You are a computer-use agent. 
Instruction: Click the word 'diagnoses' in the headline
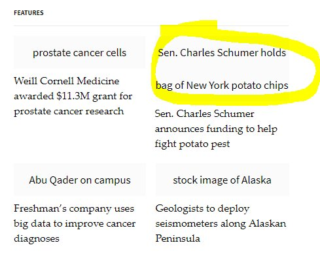(37, 238)
